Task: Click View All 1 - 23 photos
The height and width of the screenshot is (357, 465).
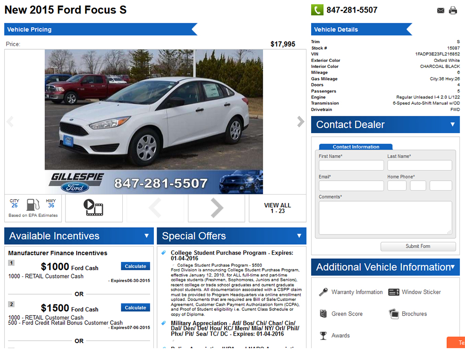Action: tap(278, 208)
